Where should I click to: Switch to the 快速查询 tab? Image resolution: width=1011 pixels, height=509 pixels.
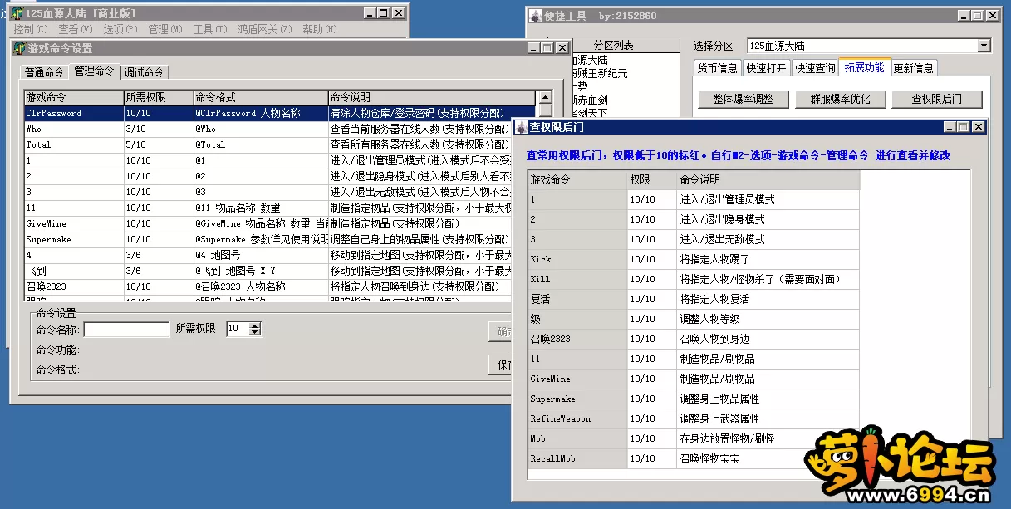tap(815, 68)
